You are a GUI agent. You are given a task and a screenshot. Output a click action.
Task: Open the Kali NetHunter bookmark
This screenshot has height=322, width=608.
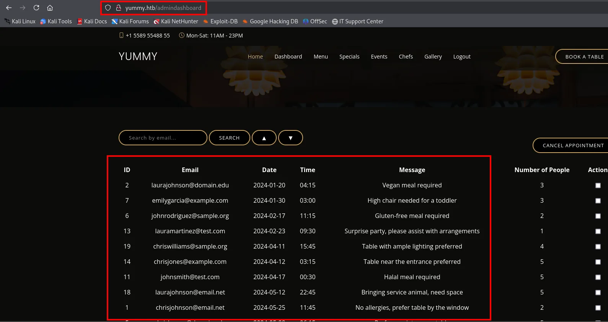(176, 21)
